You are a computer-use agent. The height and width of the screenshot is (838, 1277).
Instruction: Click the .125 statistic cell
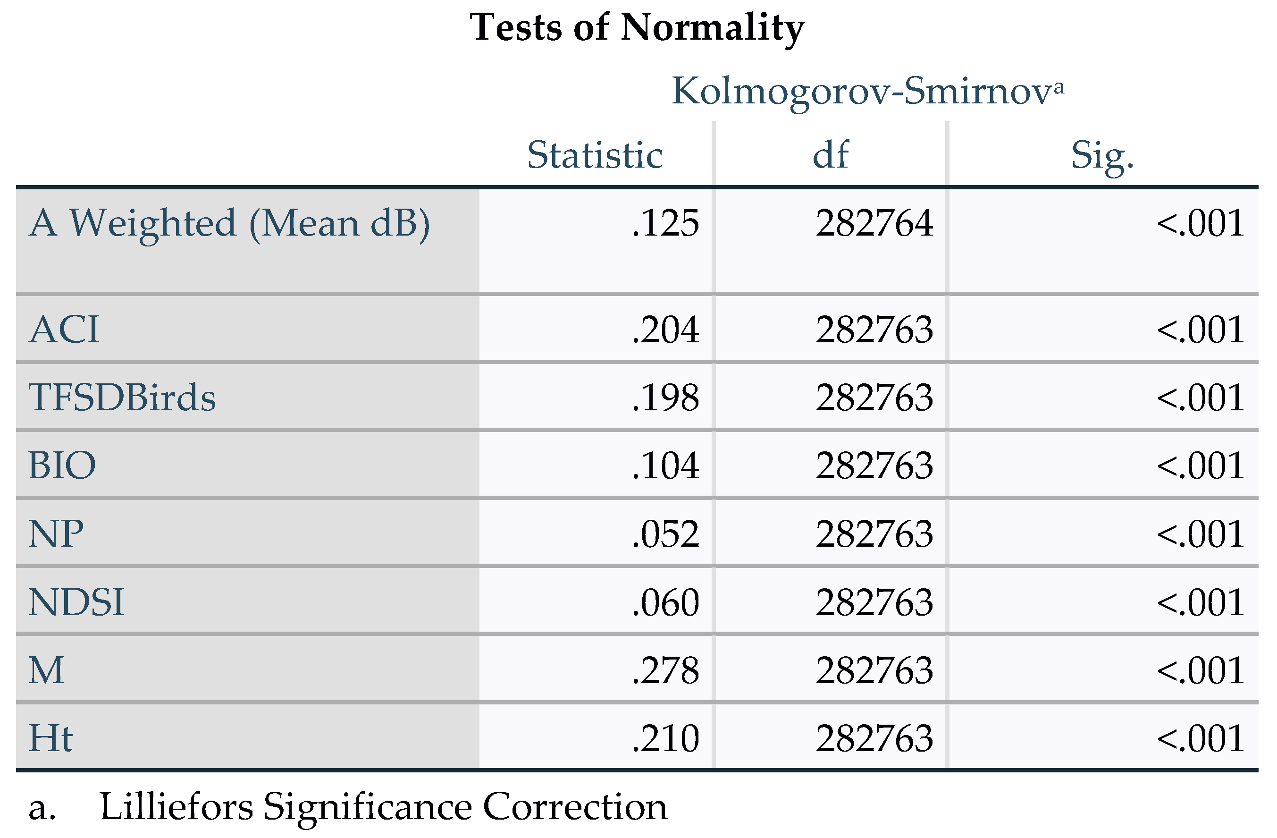point(665,223)
